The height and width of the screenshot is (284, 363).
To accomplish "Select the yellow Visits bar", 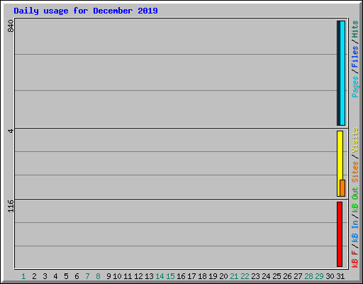I will 340,163.
